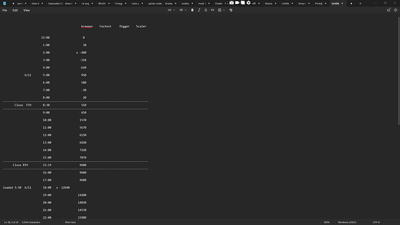Click the loaded 5:50 note text
400x225 pixels.
12,187
